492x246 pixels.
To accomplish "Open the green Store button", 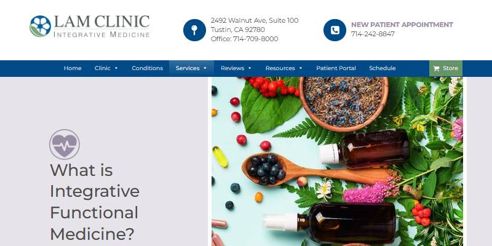I will pos(445,68).
